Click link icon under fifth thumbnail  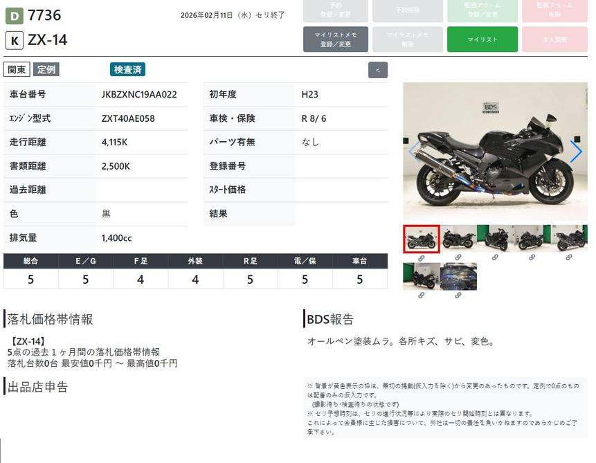pos(569,257)
